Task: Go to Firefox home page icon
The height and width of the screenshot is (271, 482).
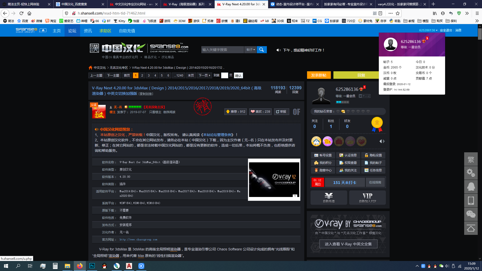Action: point(29,13)
